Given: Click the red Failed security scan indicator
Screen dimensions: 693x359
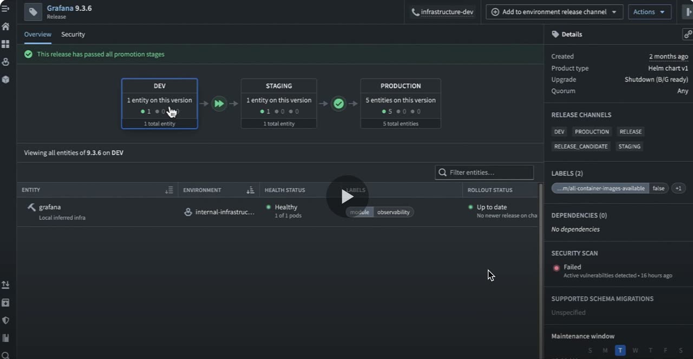Looking at the screenshot, I should click(556, 268).
